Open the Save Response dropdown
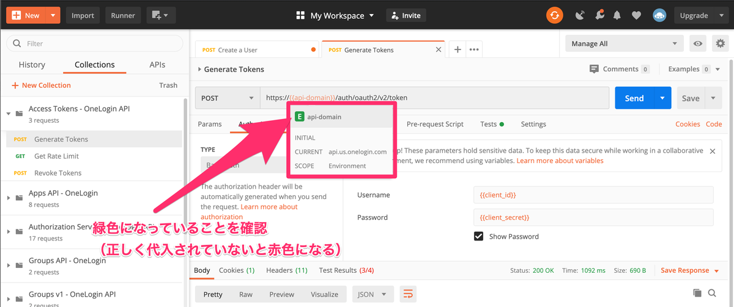The height and width of the screenshot is (307, 734). click(x=689, y=270)
